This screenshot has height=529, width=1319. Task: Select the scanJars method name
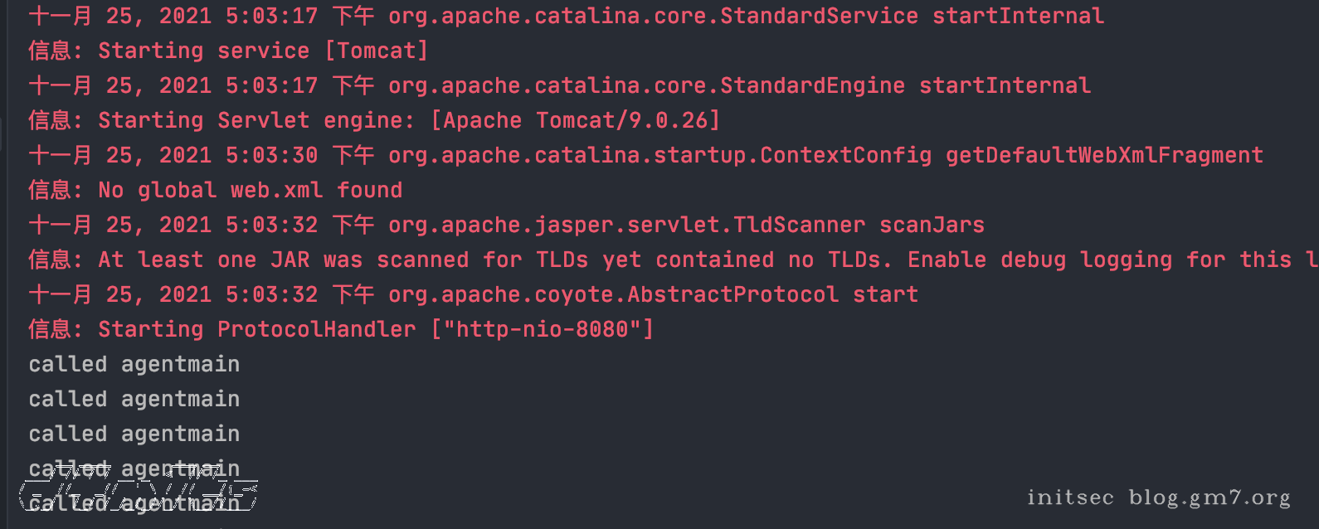(x=932, y=225)
